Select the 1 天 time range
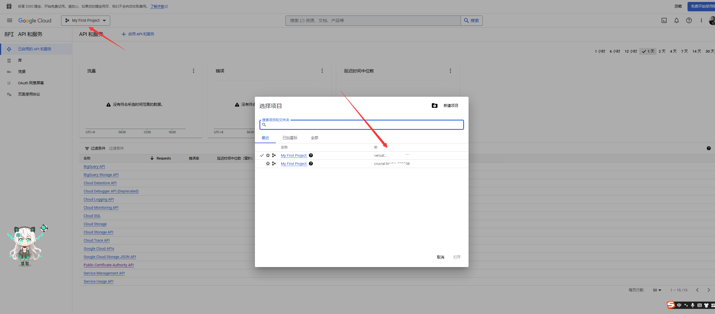Screen dimensions: 715x314 tap(648, 51)
